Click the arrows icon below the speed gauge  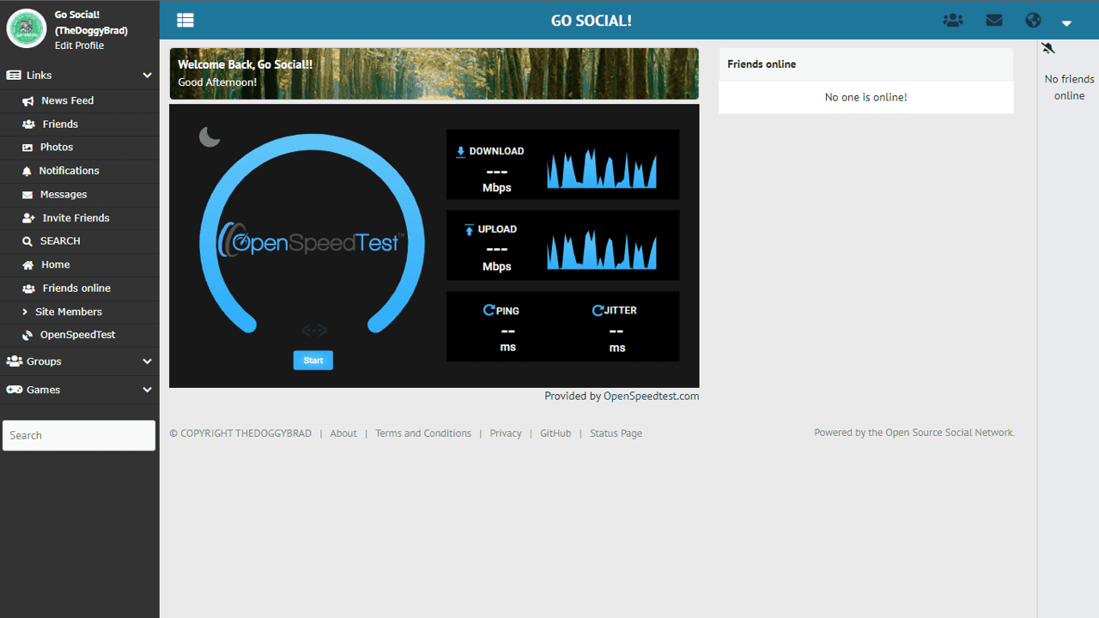(313, 330)
